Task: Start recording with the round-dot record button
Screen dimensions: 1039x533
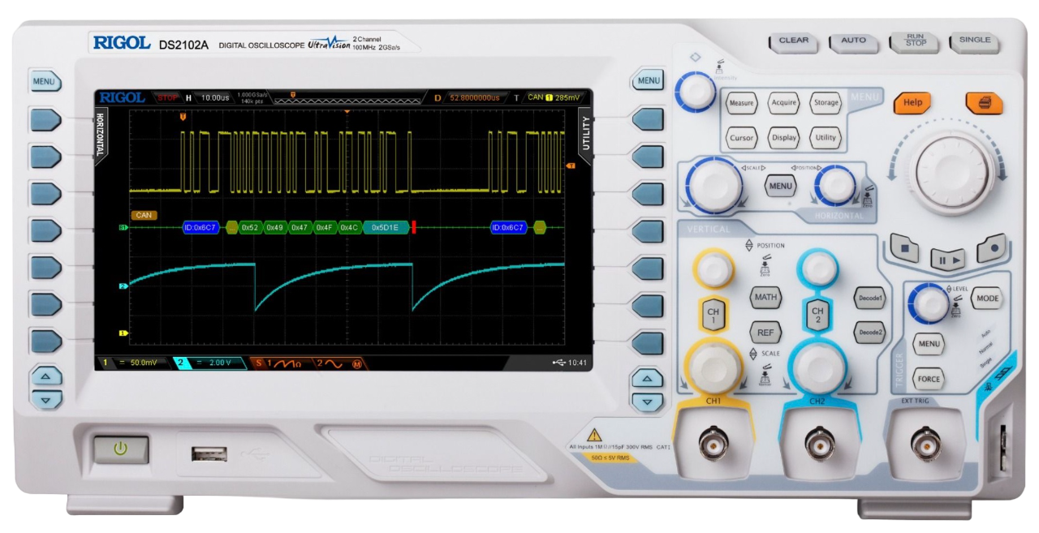Action: [x=991, y=248]
